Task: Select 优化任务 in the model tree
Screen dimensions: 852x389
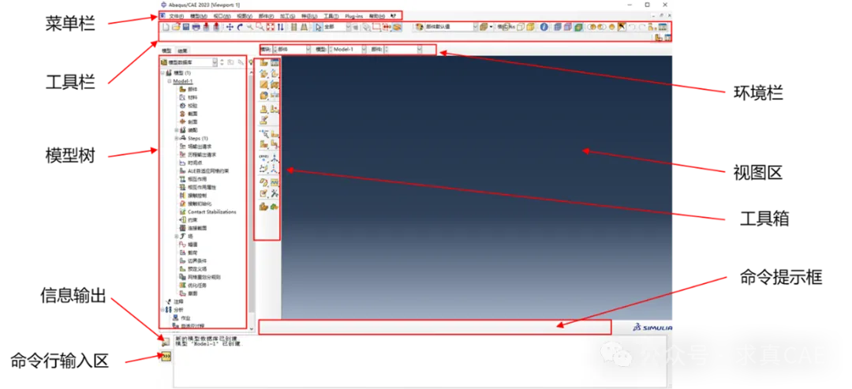Action: (196, 285)
